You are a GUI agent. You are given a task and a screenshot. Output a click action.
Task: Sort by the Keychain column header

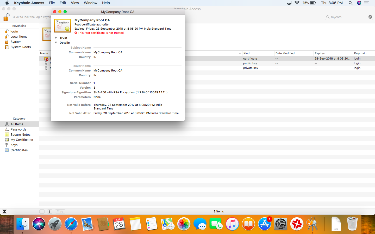point(364,53)
